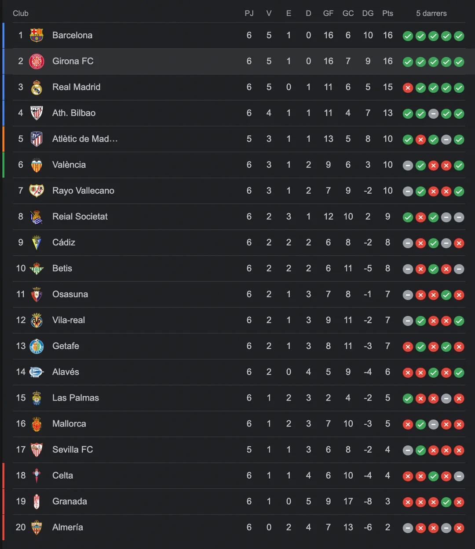This screenshot has width=475, height=549.
Task: Open the Atlètic de Madrid team row
Action: (85, 139)
